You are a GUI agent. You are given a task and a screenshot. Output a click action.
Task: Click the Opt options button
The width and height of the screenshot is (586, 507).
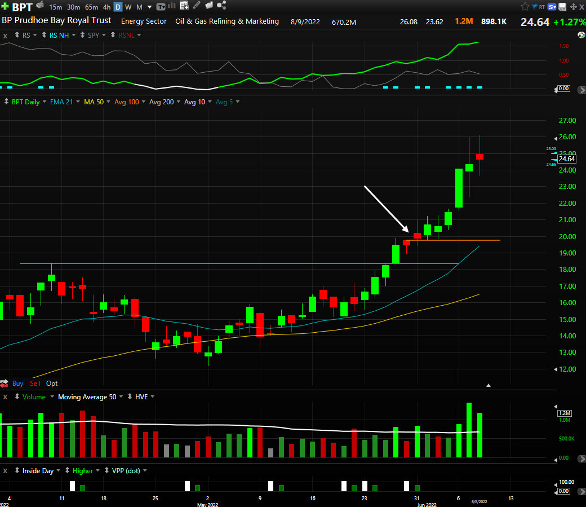[52, 383]
